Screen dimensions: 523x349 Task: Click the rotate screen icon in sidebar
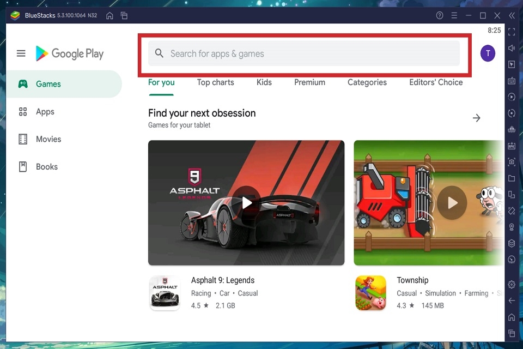(512, 194)
